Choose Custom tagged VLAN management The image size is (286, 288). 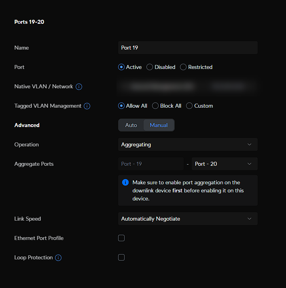[x=189, y=106]
